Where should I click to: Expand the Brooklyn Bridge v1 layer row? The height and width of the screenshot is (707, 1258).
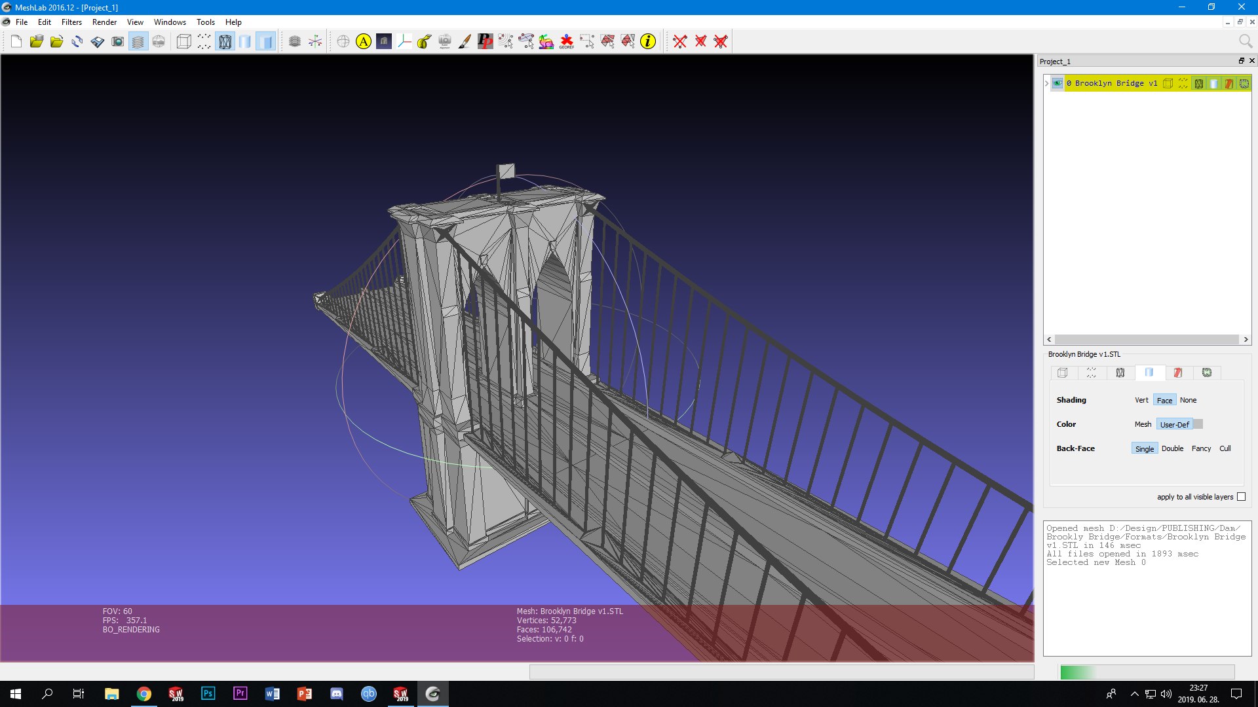1046,83
